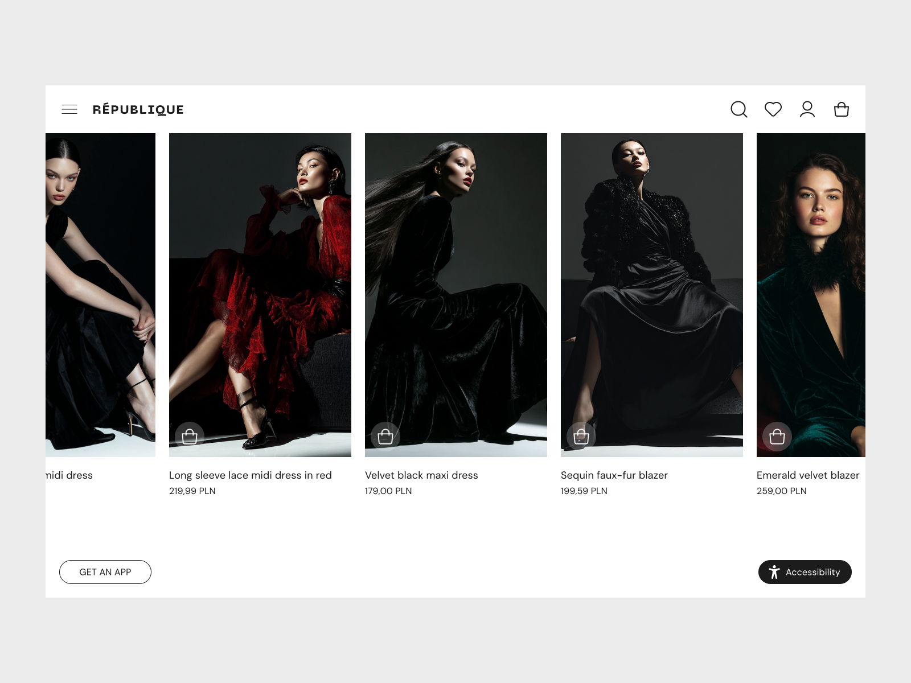Image resolution: width=911 pixels, height=683 pixels.
Task: View the sequin faux-fur blazer photo
Action: pos(652,285)
